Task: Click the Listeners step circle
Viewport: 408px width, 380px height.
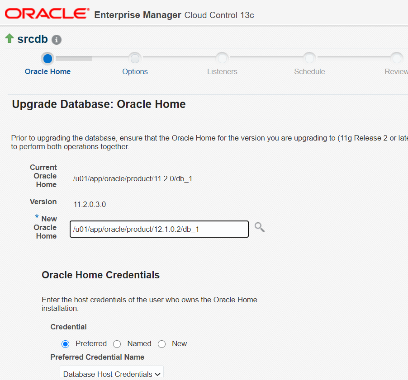Action: tap(222, 58)
